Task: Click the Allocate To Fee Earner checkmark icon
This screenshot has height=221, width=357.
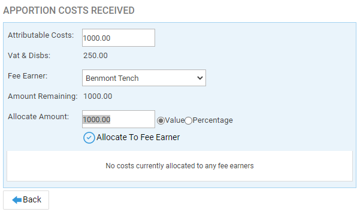Action: [x=89, y=138]
